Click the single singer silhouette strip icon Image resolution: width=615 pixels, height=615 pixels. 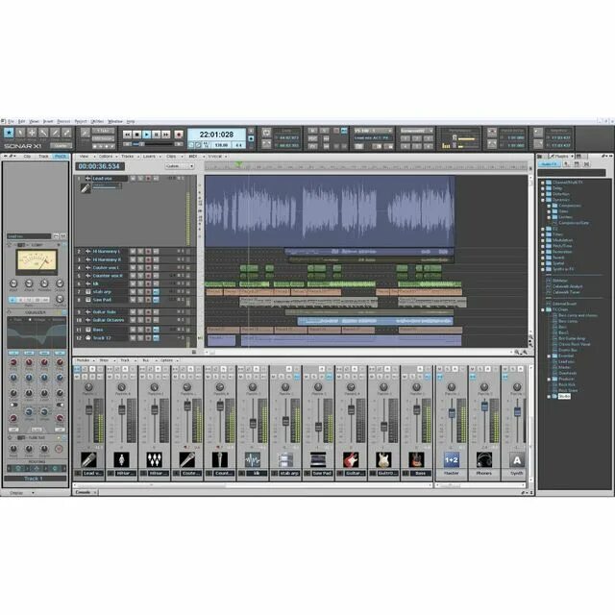122,459
